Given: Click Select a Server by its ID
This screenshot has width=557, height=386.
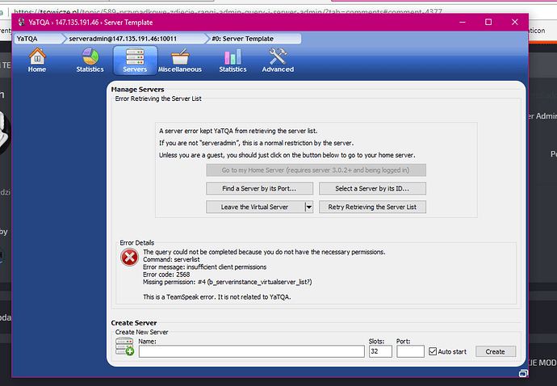Looking at the screenshot, I should tap(372, 188).
